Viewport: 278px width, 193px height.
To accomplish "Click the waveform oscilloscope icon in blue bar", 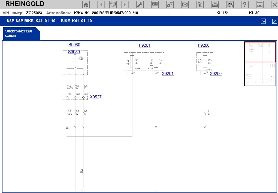I will tap(263, 21).
